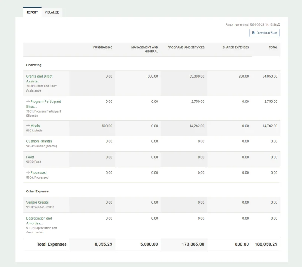Click the PROGRAMS AND SERVICES column header
302x267 pixels.
(186, 47)
